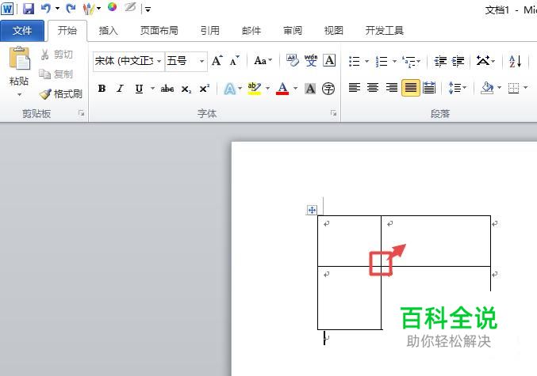The height and width of the screenshot is (376, 537).
Task: Toggle italic formatting
Action: (x=120, y=89)
